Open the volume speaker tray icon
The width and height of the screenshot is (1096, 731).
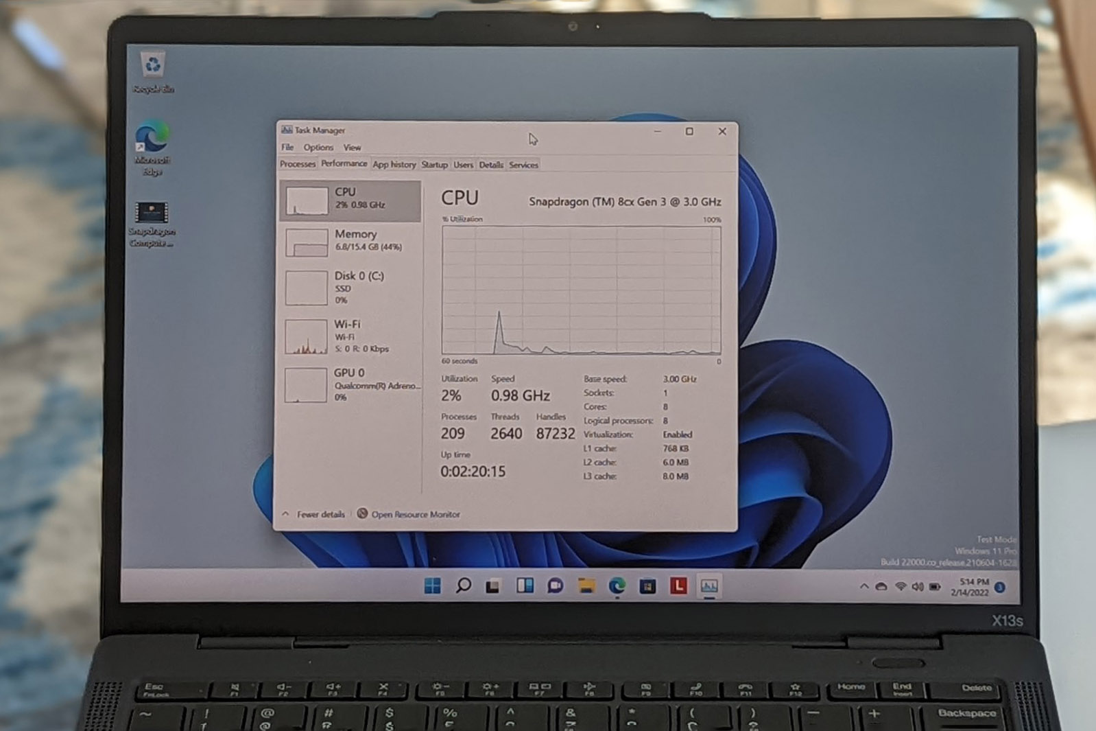[x=917, y=587]
